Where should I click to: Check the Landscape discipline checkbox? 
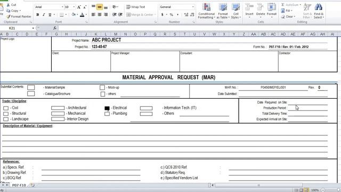click(x=6, y=119)
